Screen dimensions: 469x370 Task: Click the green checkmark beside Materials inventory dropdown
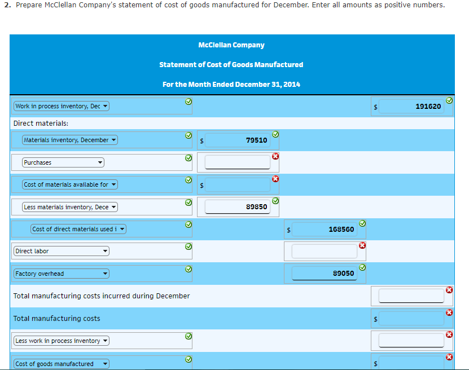[188, 134]
